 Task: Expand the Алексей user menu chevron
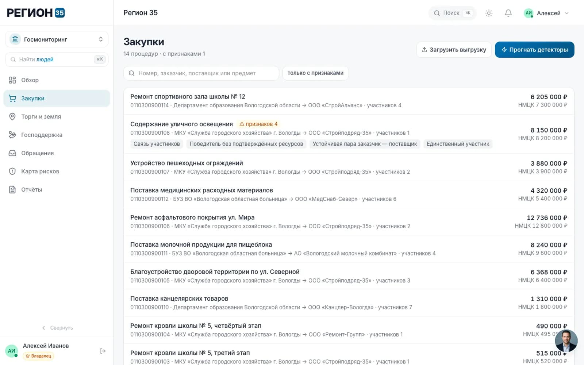click(x=567, y=13)
